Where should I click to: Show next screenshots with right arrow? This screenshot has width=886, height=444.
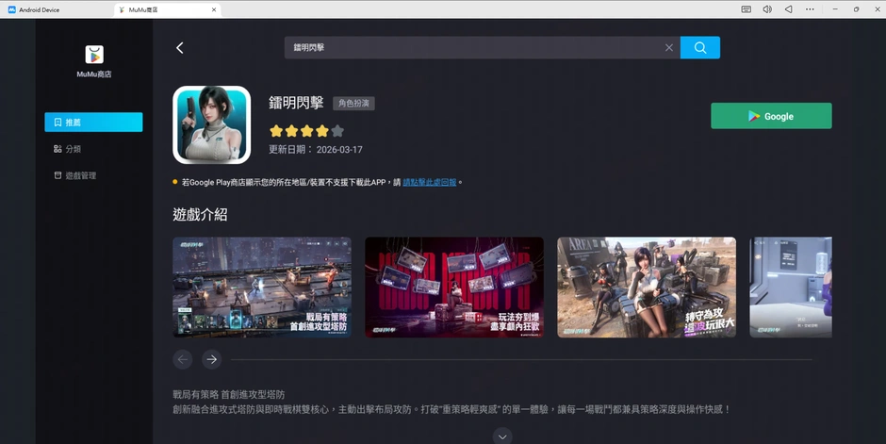pos(211,359)
